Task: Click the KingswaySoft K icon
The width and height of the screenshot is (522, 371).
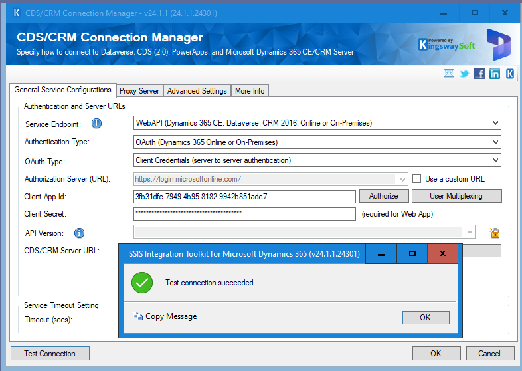Action: (x=510, y=74)
